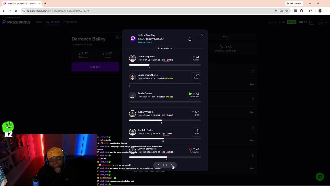Click Enable Accessibility link

(x=11, y=17)
